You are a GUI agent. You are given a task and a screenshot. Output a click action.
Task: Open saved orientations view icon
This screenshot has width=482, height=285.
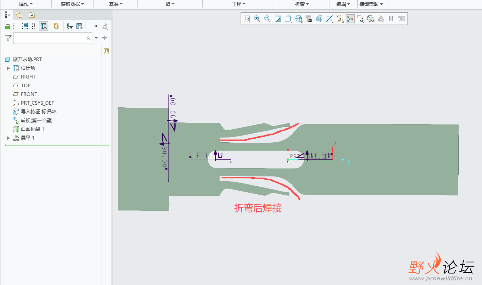click(x=299, y=19)
